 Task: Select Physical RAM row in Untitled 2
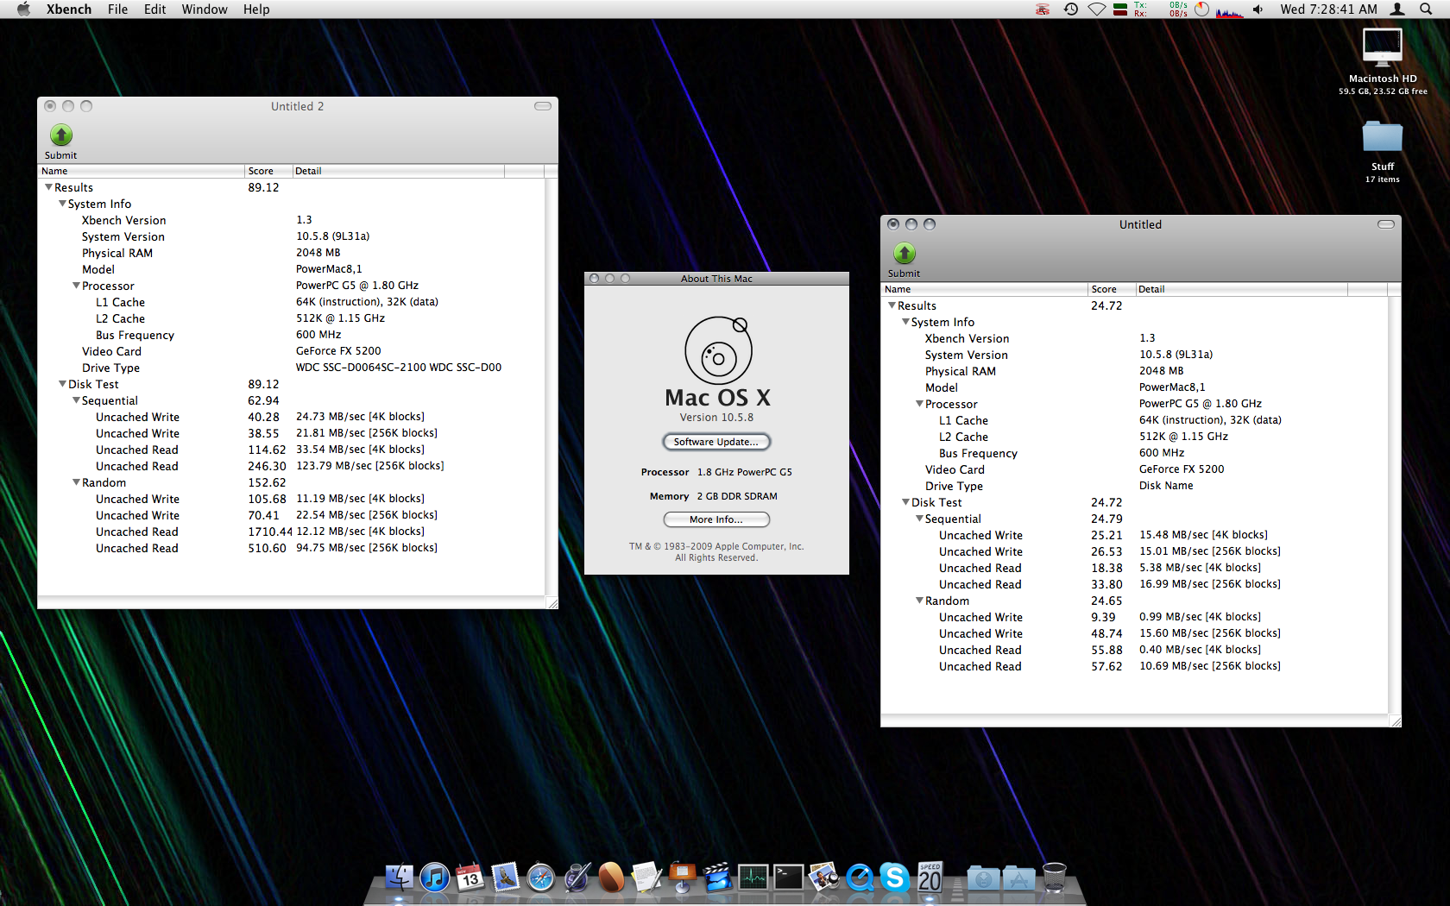[x=292, y=253]
